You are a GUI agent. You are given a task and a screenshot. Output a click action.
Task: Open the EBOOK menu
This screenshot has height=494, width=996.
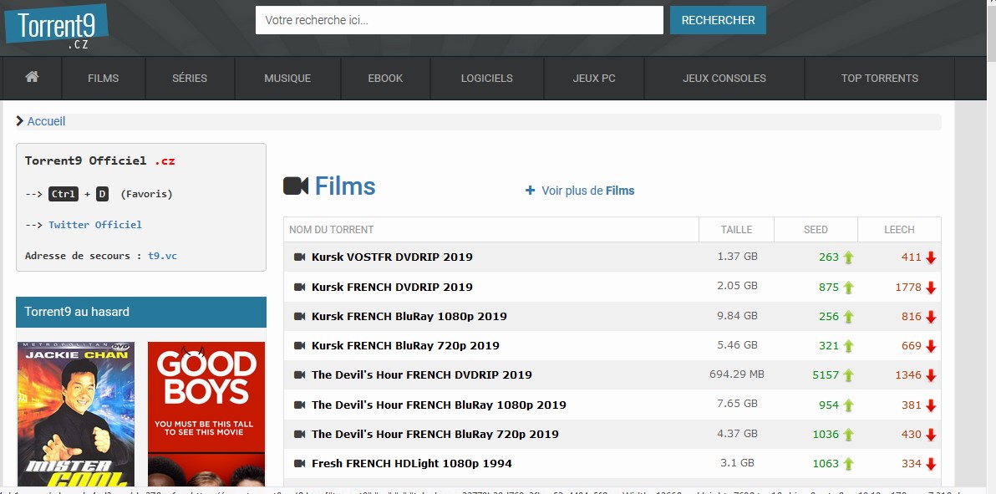[x=385, y=79]
